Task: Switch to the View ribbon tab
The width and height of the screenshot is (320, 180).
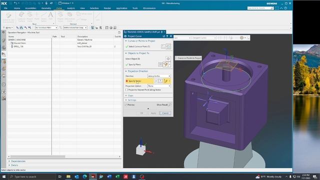Action: click(x=82, y=8)
